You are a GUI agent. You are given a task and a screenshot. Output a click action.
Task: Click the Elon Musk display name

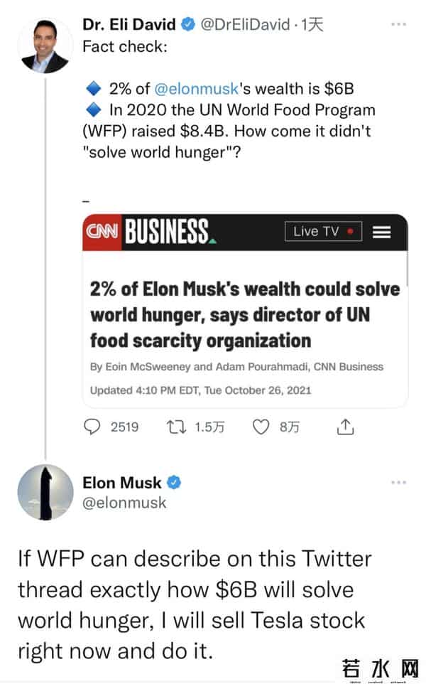click(122, 483)
